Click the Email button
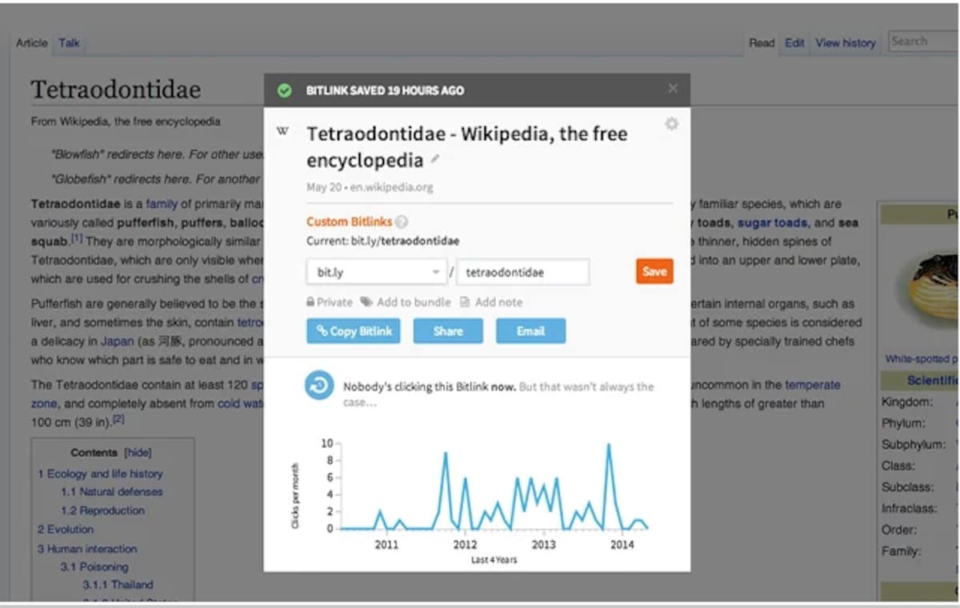Screen dimensions: 960x608 530,331
